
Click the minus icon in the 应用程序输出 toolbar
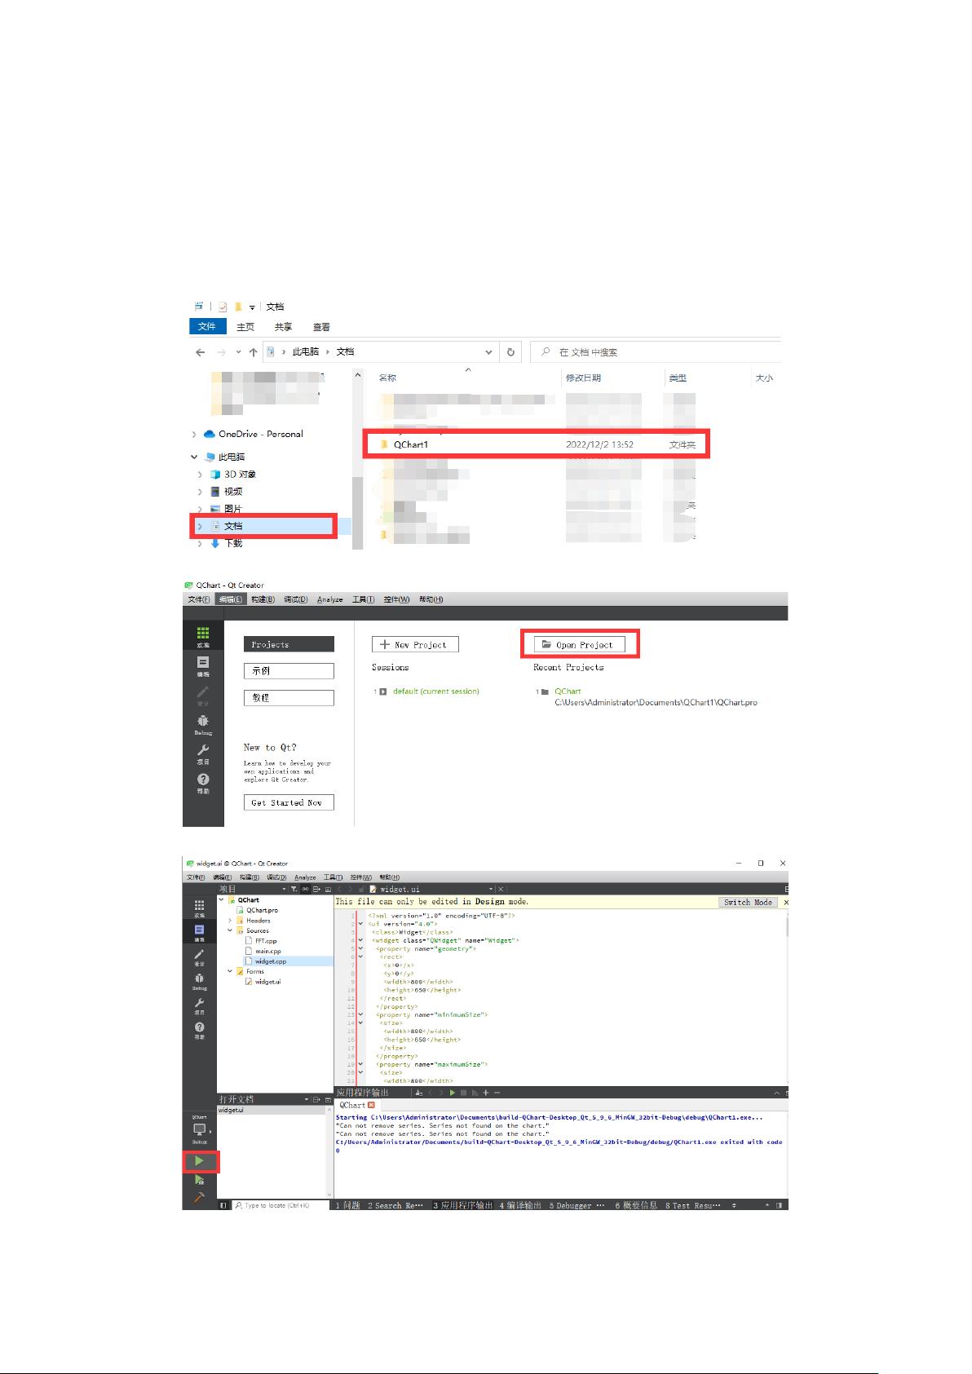point(497,1093)
